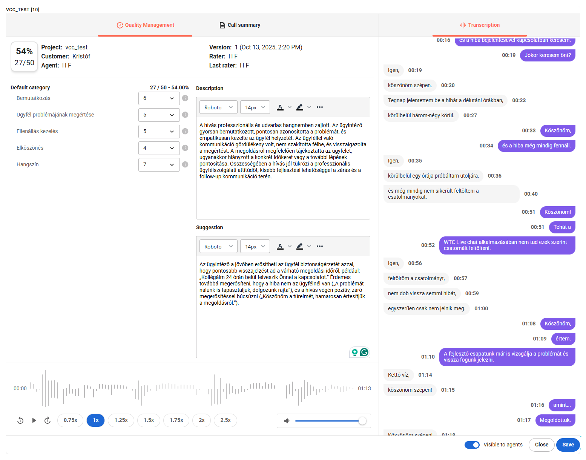Open the Elköszönés score dropdown
The height and width of the screenshot is (460, 586).
point(159,148)
